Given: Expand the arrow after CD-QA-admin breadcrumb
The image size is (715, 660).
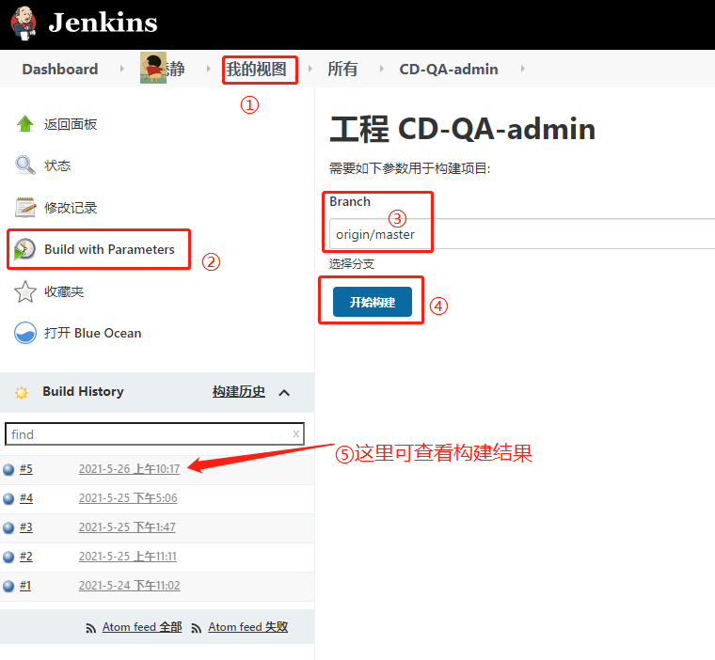Looking at the screenshot, I should (522, 69).
